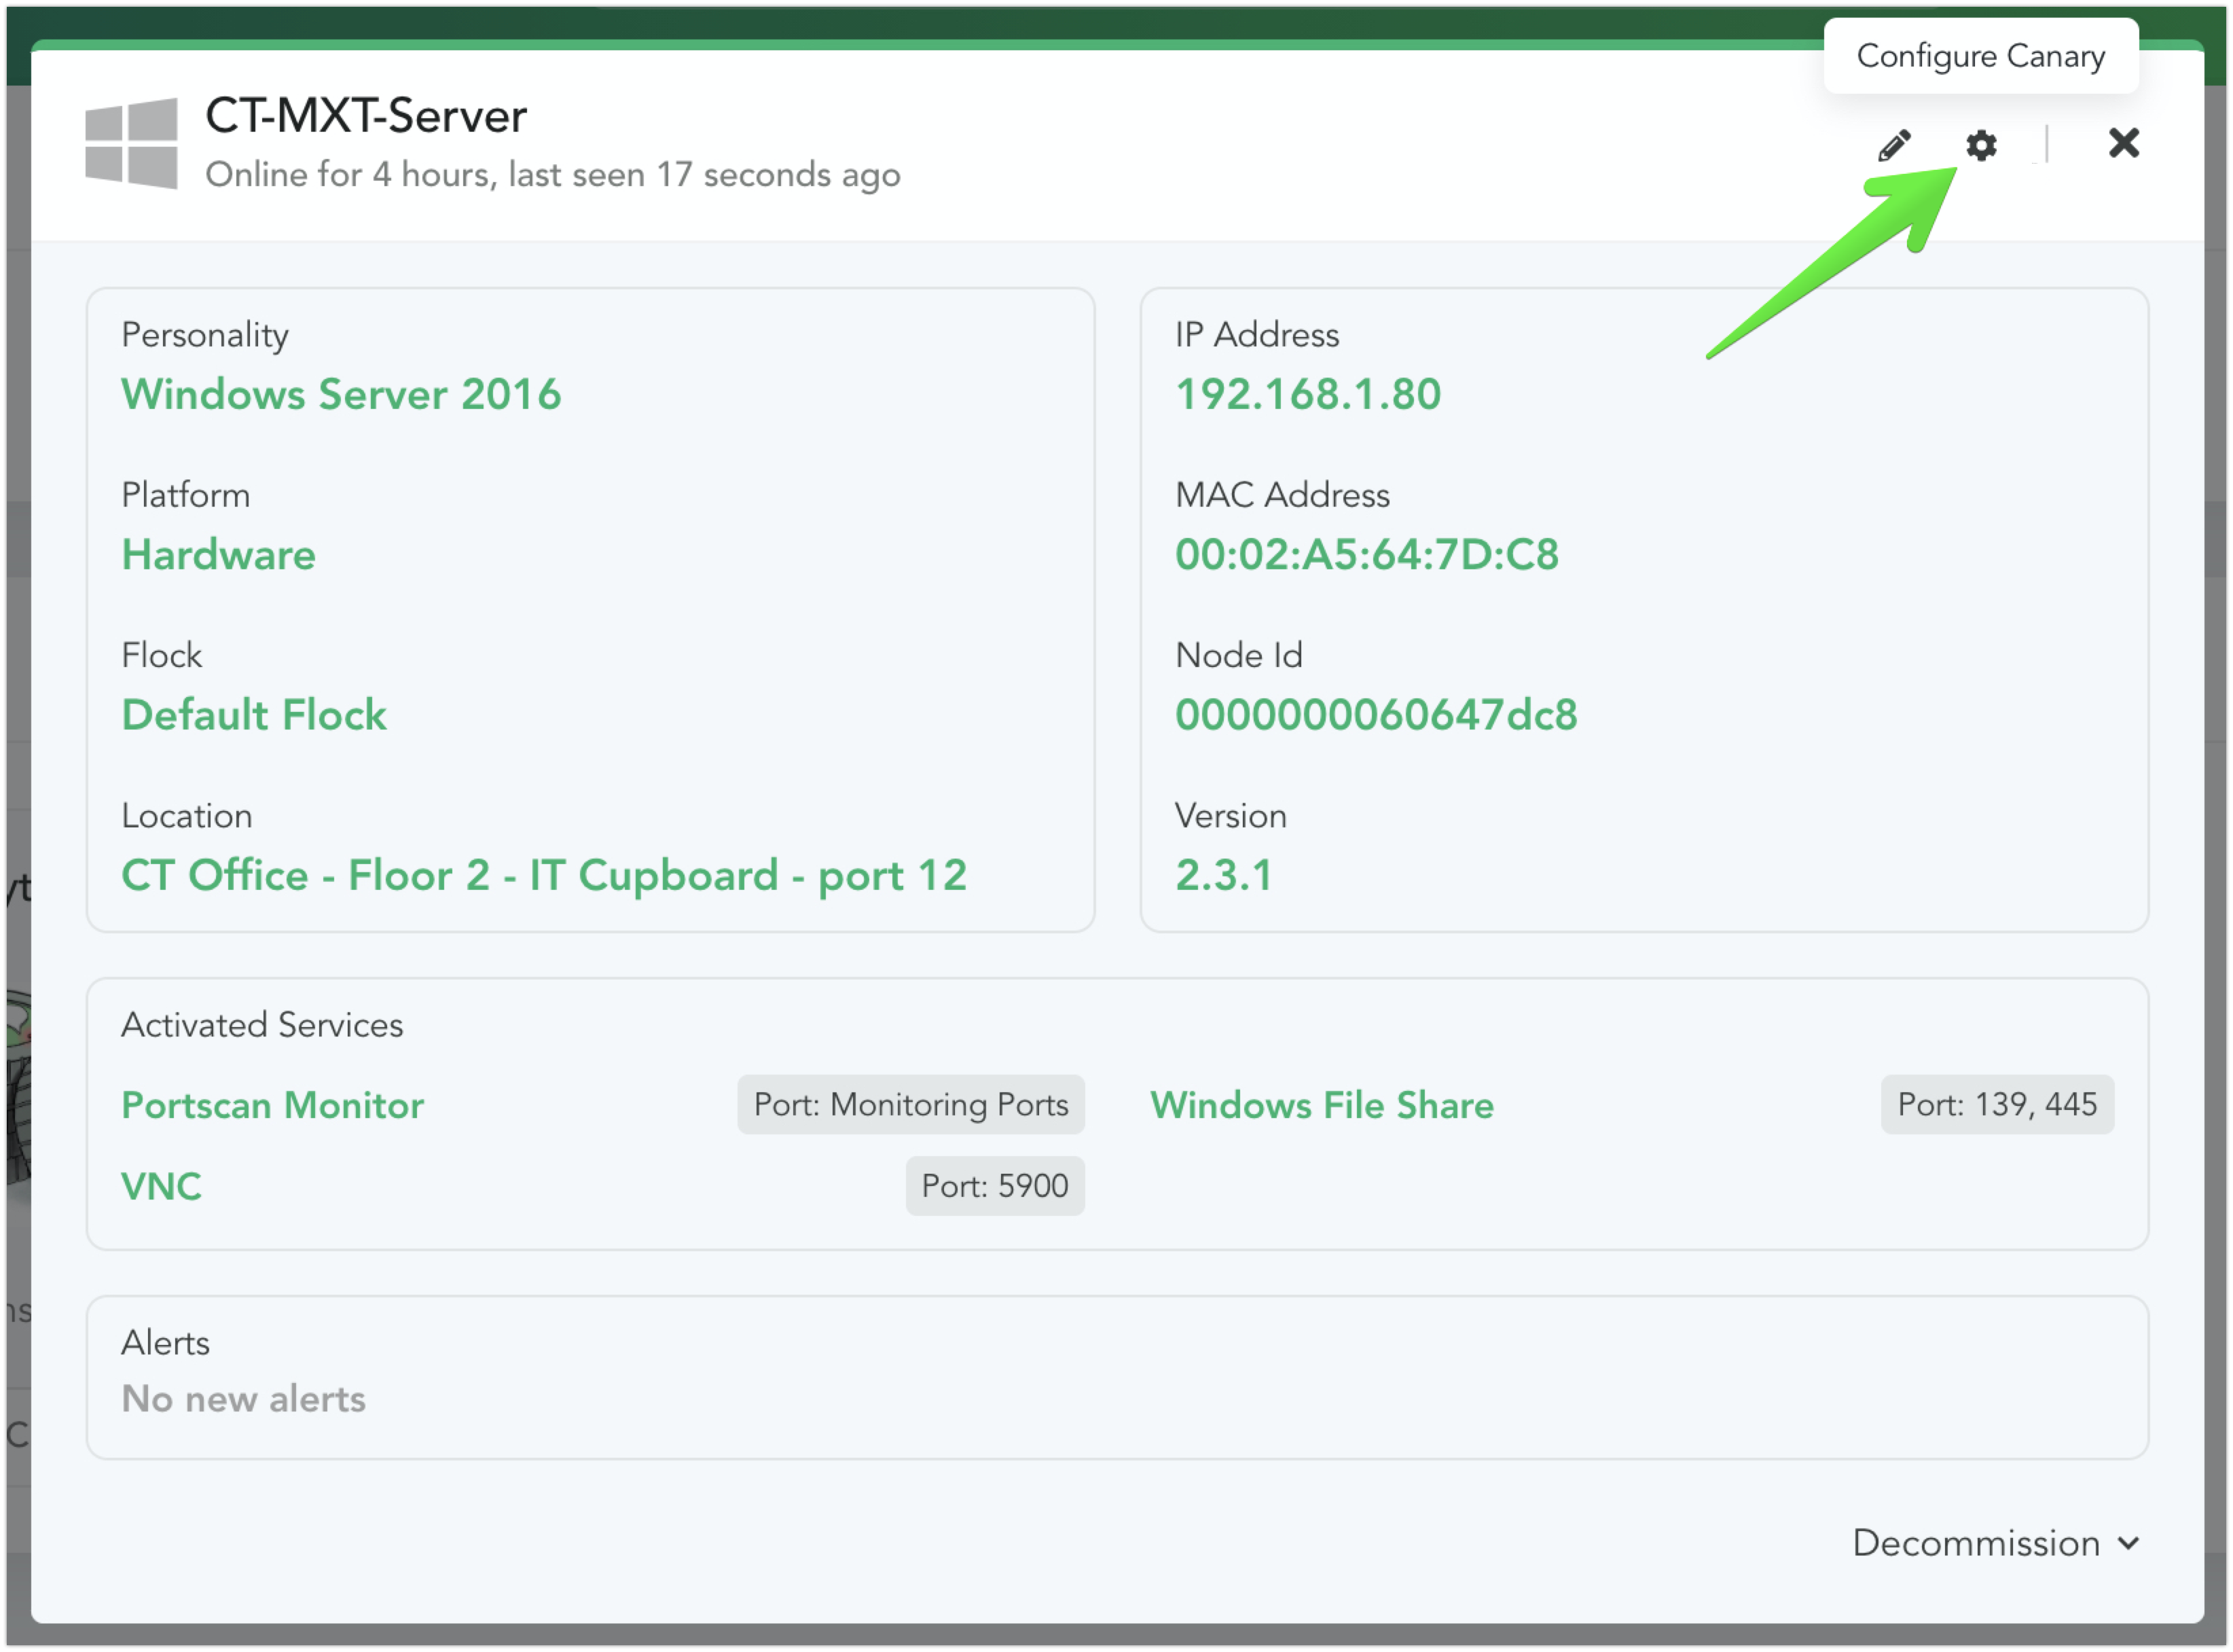The height and width of the screenshot is (1652, 2233).
Task: Click the Node Id value
Action: (x=1375, y=715)
